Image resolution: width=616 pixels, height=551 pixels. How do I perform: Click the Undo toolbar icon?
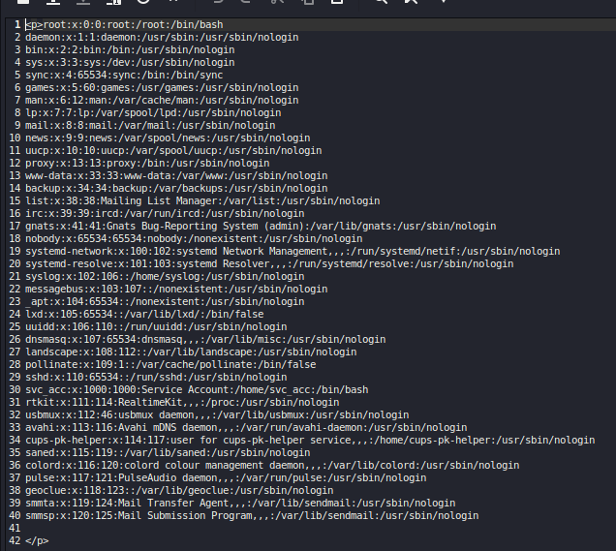[x=217, y=3]
